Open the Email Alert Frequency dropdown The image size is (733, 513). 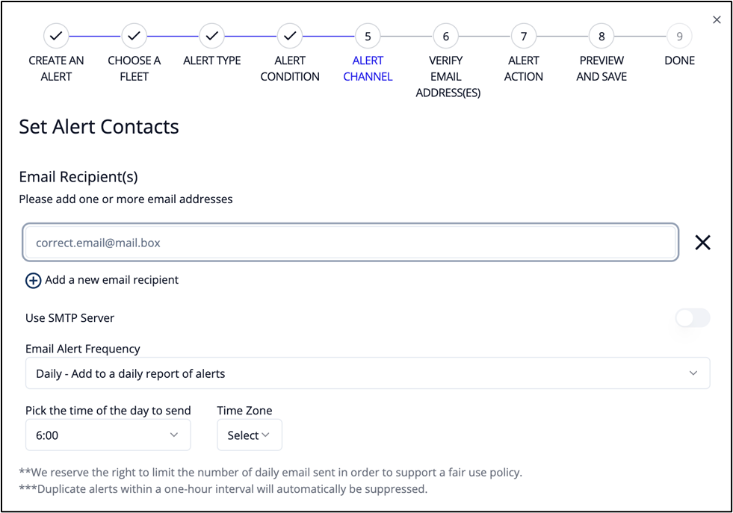coord(368,373)
